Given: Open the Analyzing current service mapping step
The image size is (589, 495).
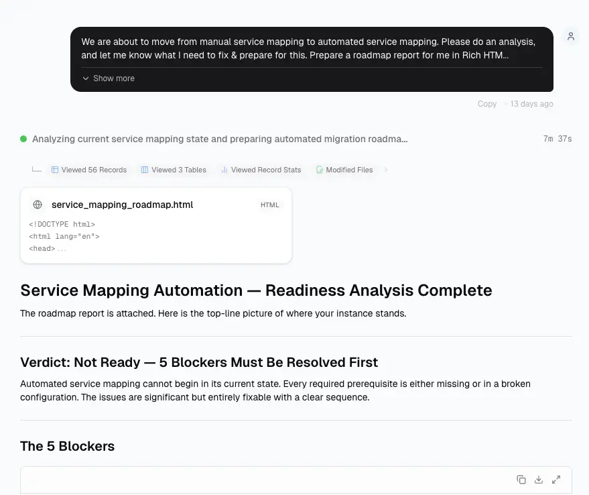Looking at the screenshot, I should point(220,139).
